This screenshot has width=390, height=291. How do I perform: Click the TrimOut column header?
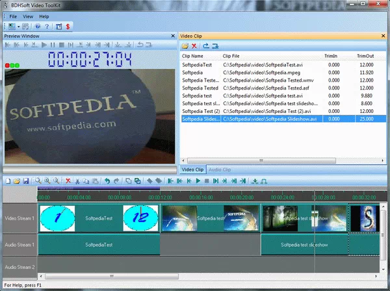(x=365, y=57)
